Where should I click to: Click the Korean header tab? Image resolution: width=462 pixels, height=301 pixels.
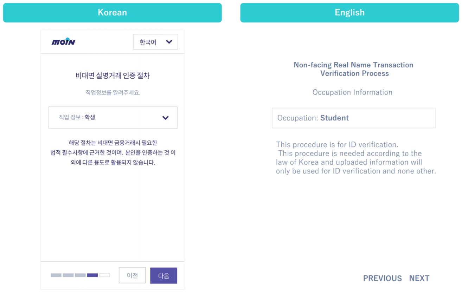point(113,13)
